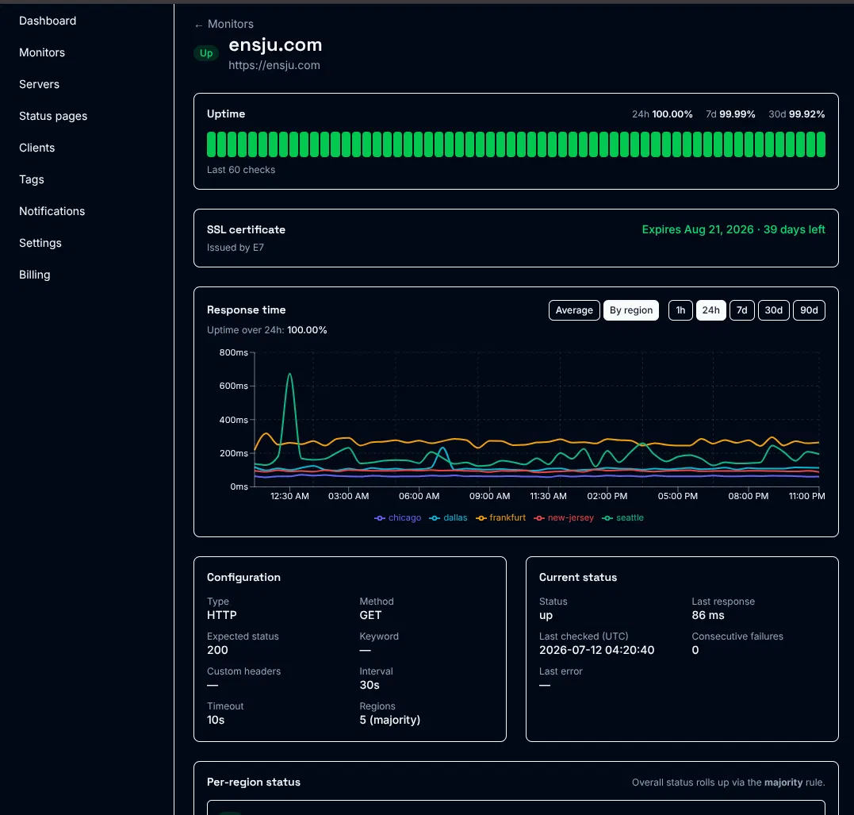This screenshot has height=815, width=854.
Task: Click the Regions value '5 (majority)'
Action: click(x=390, y=720)
